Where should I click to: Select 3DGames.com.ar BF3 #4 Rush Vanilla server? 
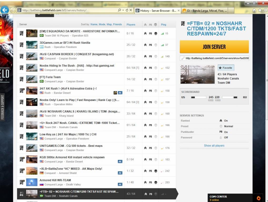pos(97,45)
